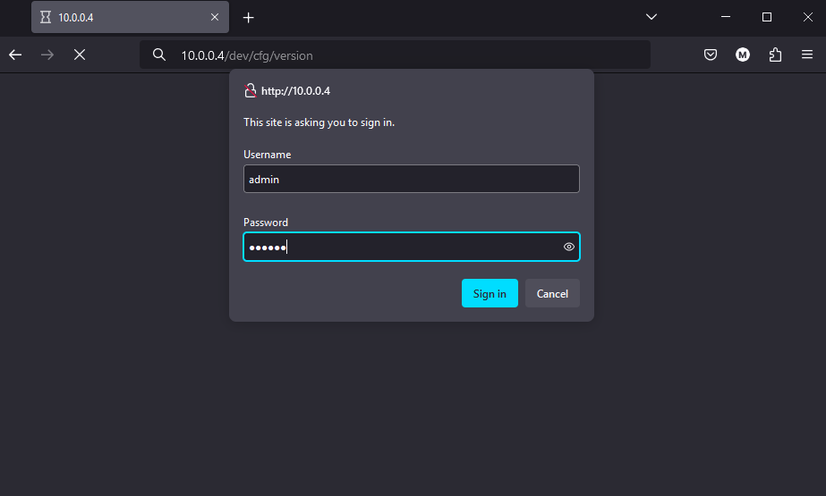Click inside the Password field

click(x=403, y=247)
